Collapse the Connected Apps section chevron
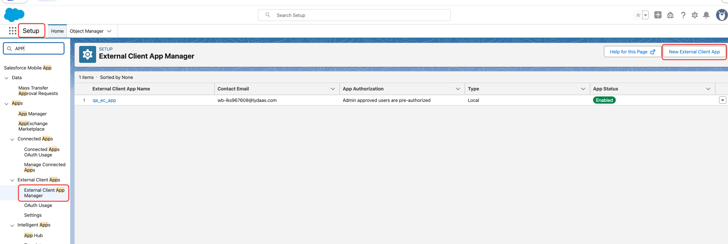 12,139
